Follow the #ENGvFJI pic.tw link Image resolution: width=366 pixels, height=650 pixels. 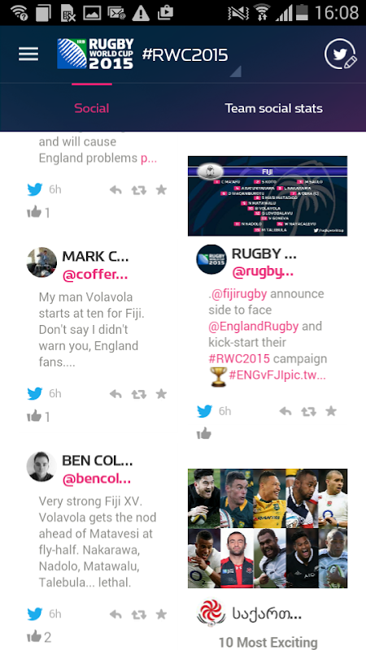point(277,375)
